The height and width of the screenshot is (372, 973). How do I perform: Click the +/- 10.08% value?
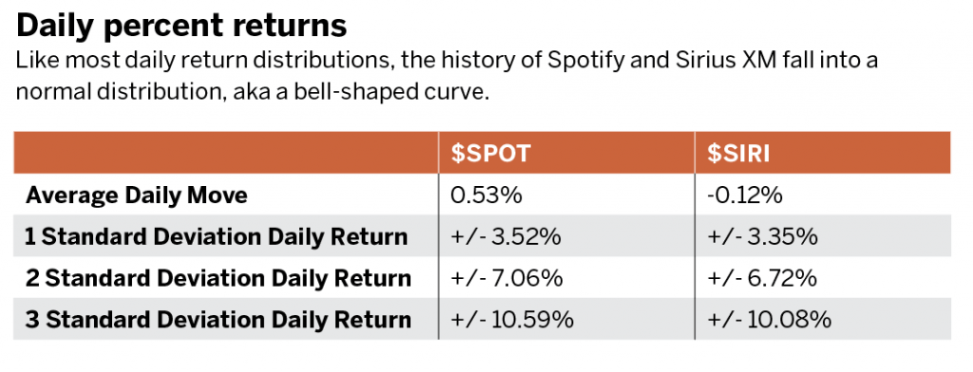click(x=769, y=320)
